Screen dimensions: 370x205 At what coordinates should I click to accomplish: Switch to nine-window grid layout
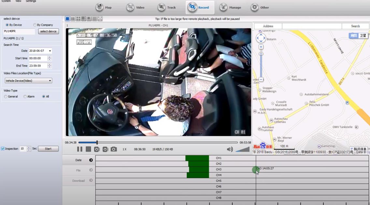point(95,19)
